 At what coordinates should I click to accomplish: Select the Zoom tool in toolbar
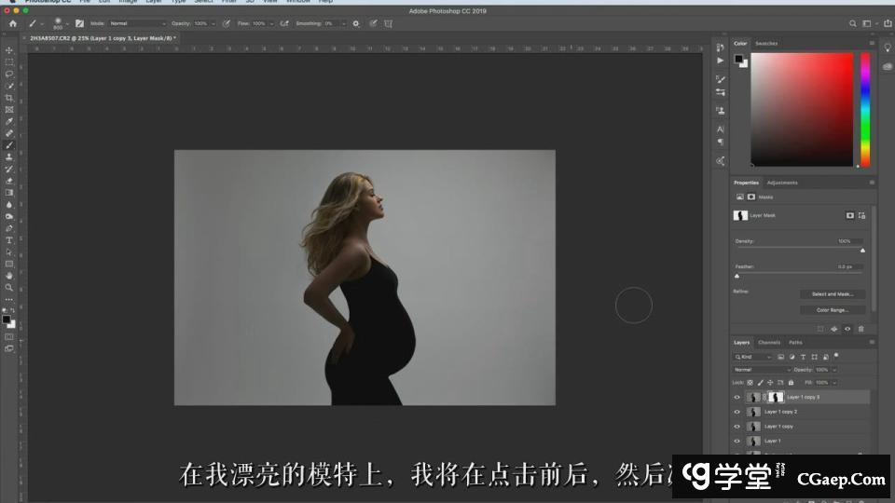[x=9, y=288]
